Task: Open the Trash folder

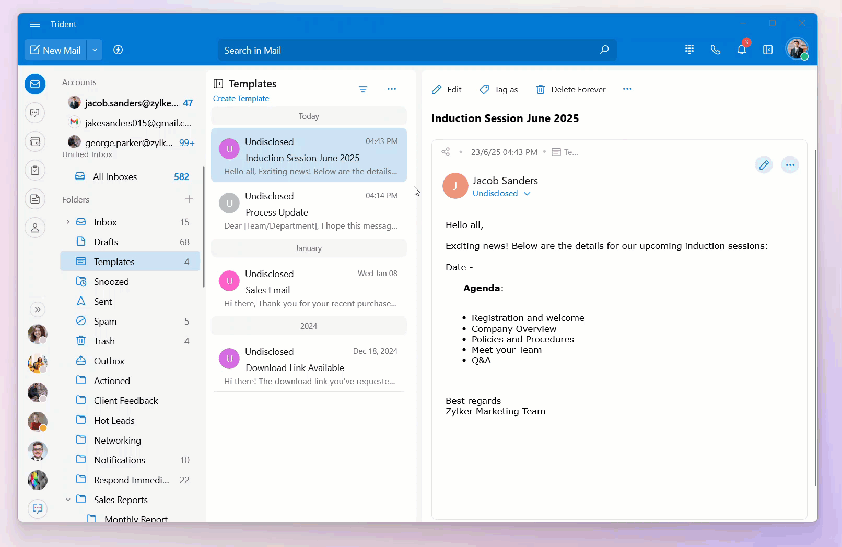Action: [x=131, y=341]
